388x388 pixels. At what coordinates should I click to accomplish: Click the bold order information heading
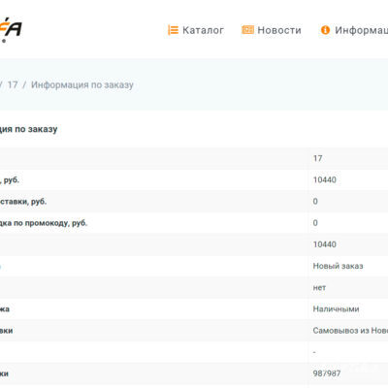tap(28, 129)
